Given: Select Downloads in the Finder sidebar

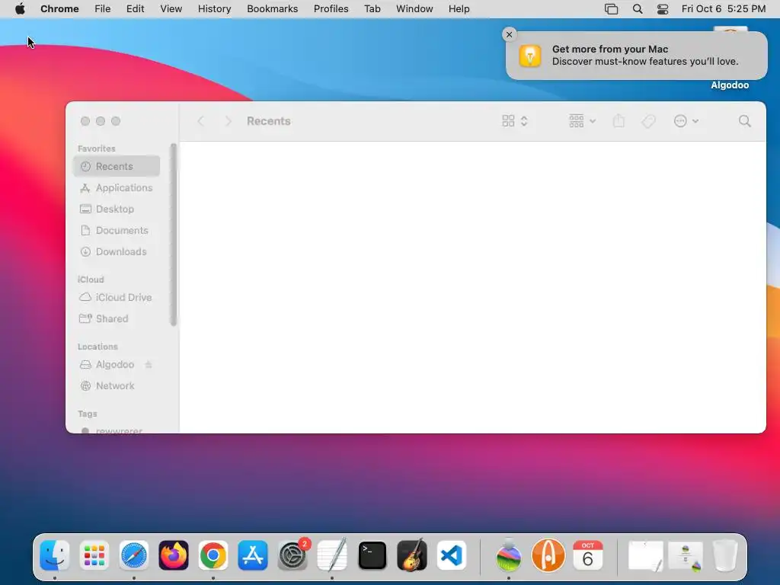Looking at the screenshot, I should tap(117, 251).
